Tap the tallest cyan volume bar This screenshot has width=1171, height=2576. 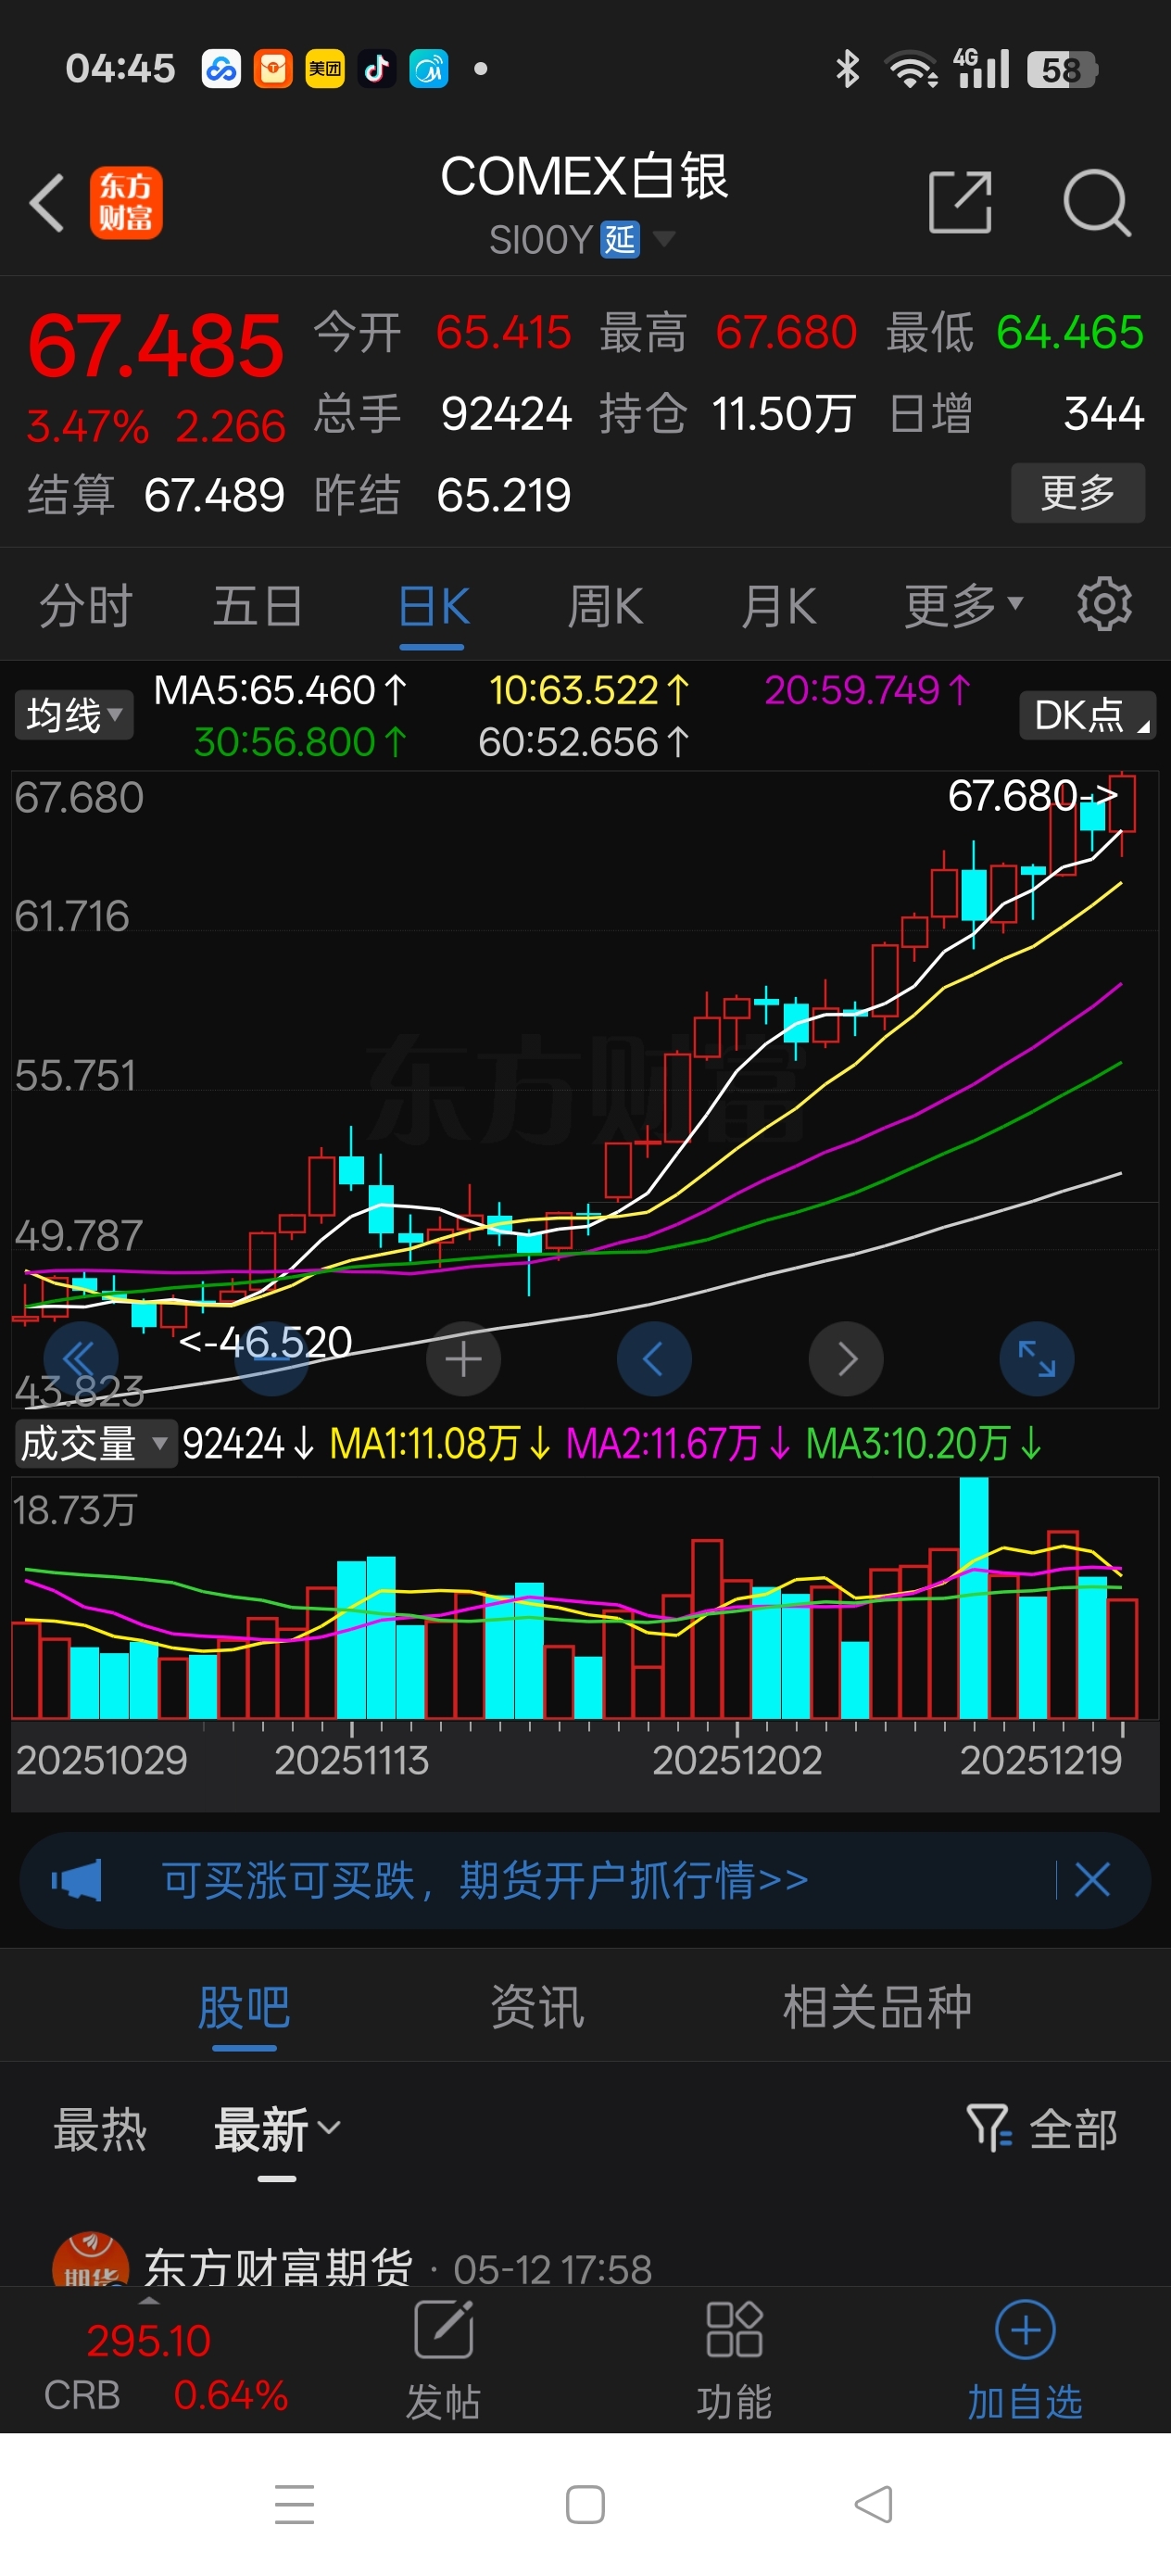tap(974, 1597)
